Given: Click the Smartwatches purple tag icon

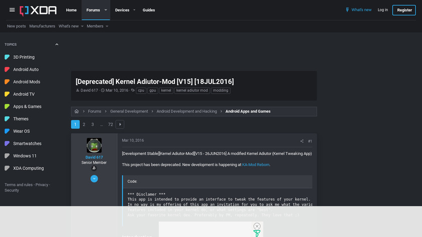Looking at the screenshot, I should [7, 144].
